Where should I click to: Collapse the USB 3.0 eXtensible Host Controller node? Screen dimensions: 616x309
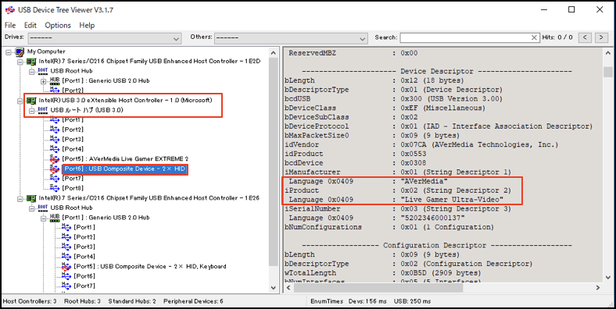click(20, 101)
